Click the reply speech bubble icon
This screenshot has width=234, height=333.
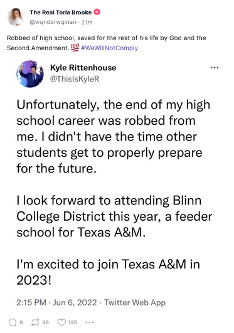pos(13,322)
